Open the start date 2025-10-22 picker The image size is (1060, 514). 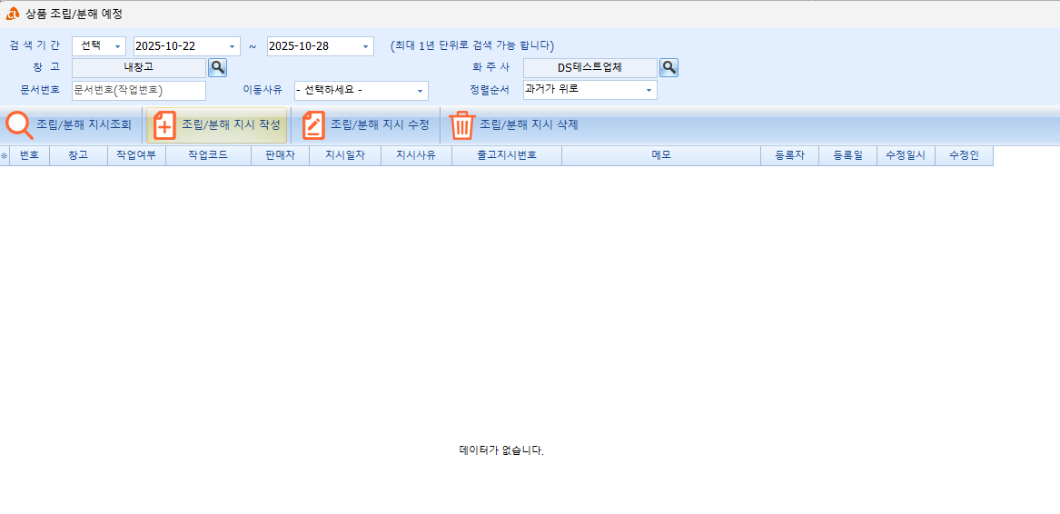click(233, 46)
